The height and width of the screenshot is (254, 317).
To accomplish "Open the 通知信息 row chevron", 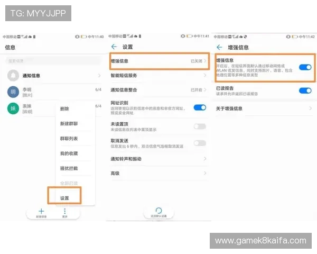I will [99, 76].
